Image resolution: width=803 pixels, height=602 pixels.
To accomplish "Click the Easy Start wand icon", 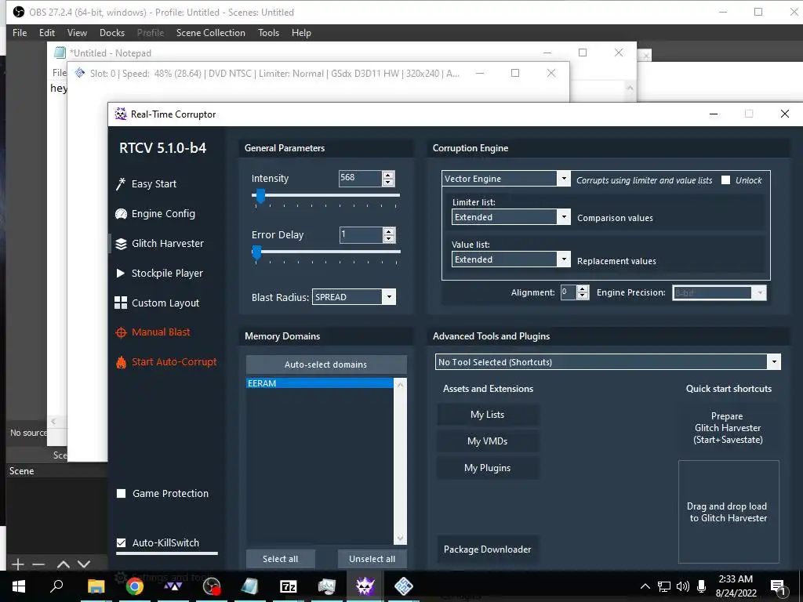I will pos(120,183).
